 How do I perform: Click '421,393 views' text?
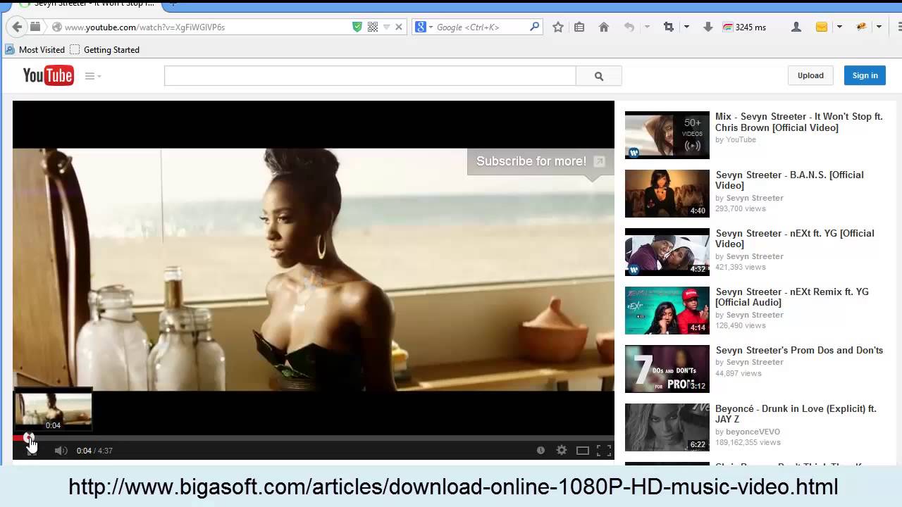741,267
